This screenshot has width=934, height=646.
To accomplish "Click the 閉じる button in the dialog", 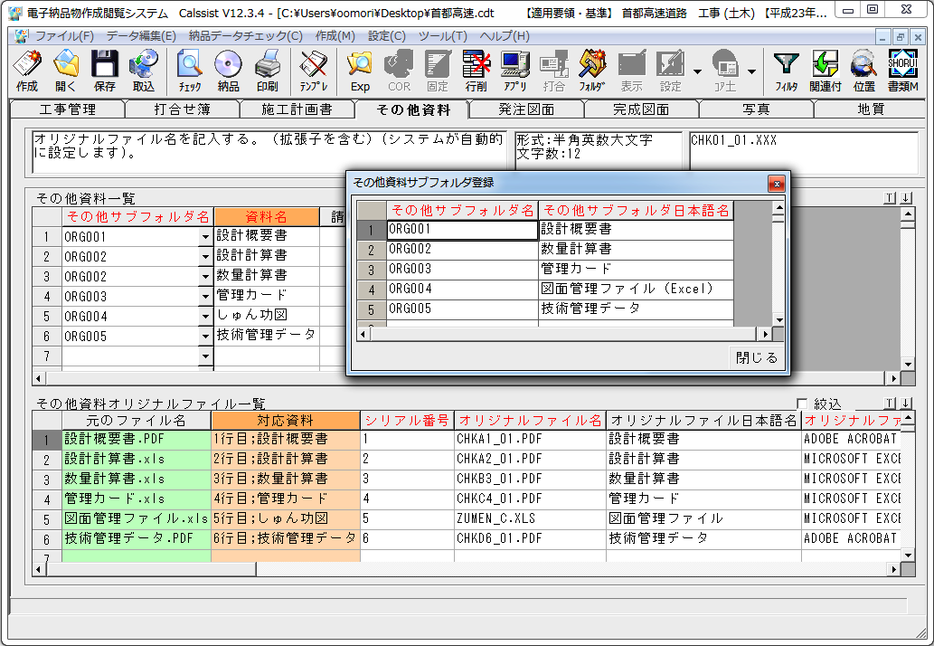I will tap(757, 357).
